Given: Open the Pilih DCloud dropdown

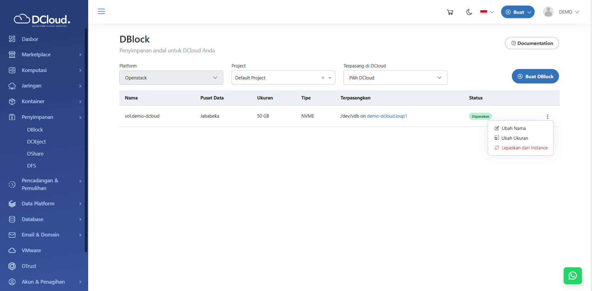Looking at the screenshot, I should (x=395, y=78).
